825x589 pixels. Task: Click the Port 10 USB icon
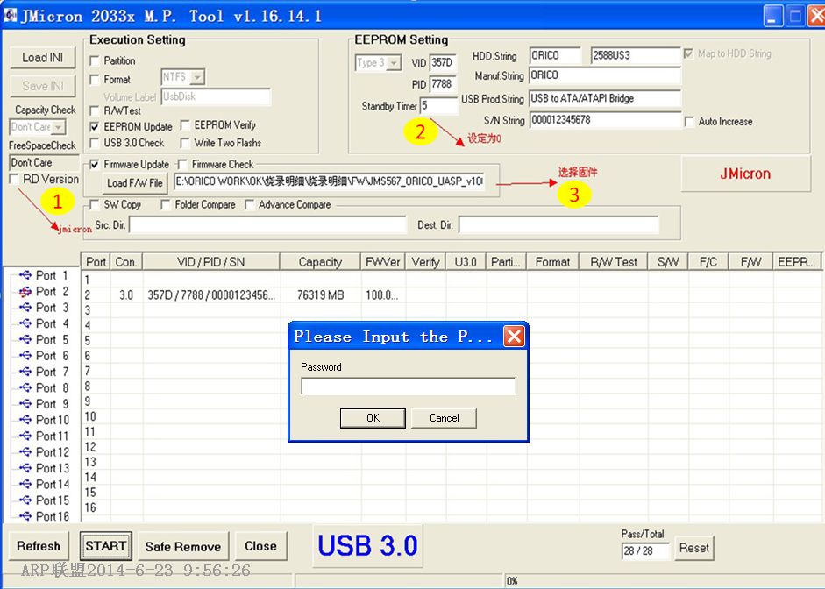(x=25, y=420)
